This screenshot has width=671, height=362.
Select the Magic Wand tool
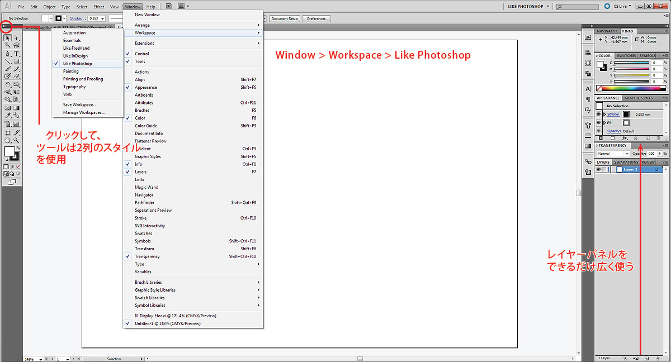pos(7,45)
